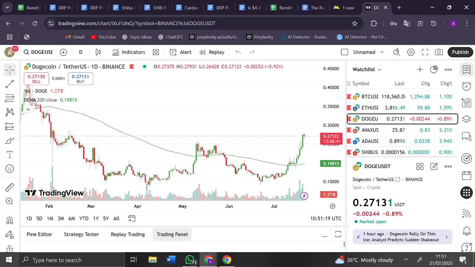Open chart type candles selector
Image resolution: width=475 pixels, height=267 pixels.
tap(98, 52)
